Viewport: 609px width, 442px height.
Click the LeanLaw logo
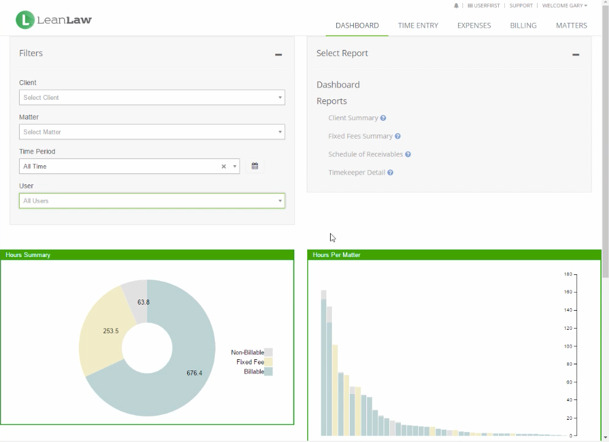[x=54, y=20]
